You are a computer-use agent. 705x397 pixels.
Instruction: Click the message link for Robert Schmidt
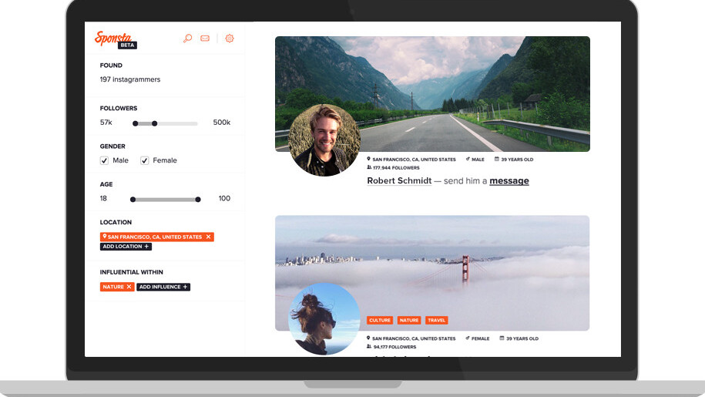pyautogui.click(x=509, y=181)
